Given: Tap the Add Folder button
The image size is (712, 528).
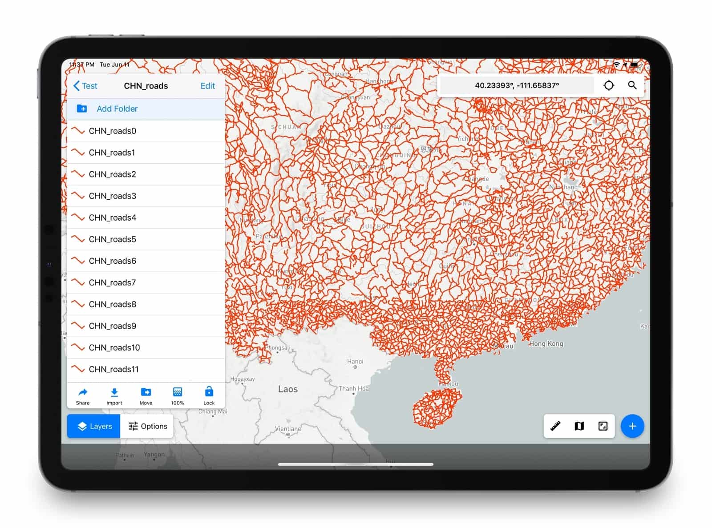Looking at the screenshot, I should tap(117, 109).
